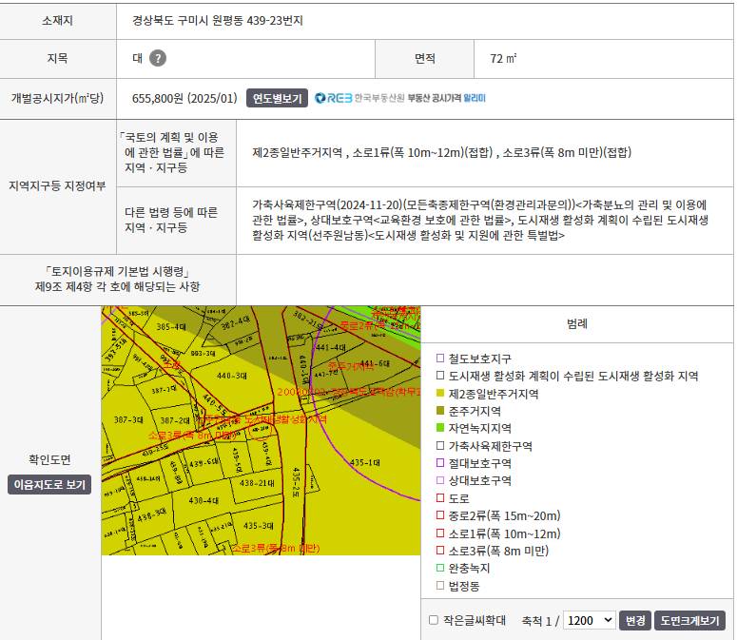Click parcel 435-1대 on the map

pos(365,462)
